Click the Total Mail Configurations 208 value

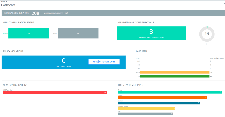[35, 13]
